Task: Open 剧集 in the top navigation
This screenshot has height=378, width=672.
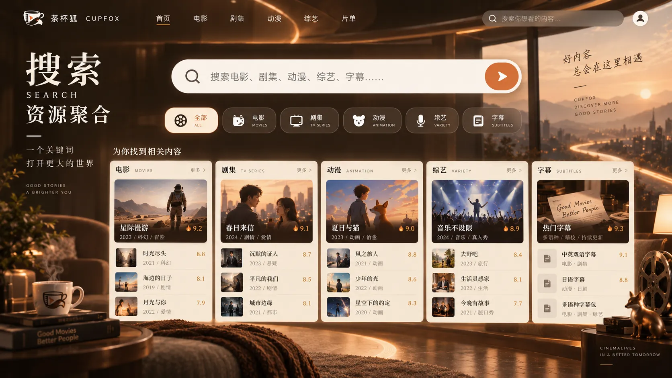Action: pyautogui.click(x=237, y=18)
